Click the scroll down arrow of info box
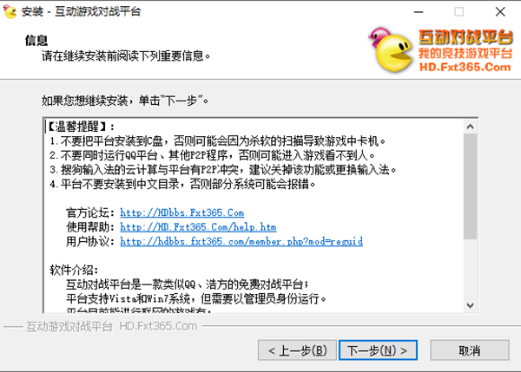The width and height of the screenshot is (521, 372). [470, 305]
